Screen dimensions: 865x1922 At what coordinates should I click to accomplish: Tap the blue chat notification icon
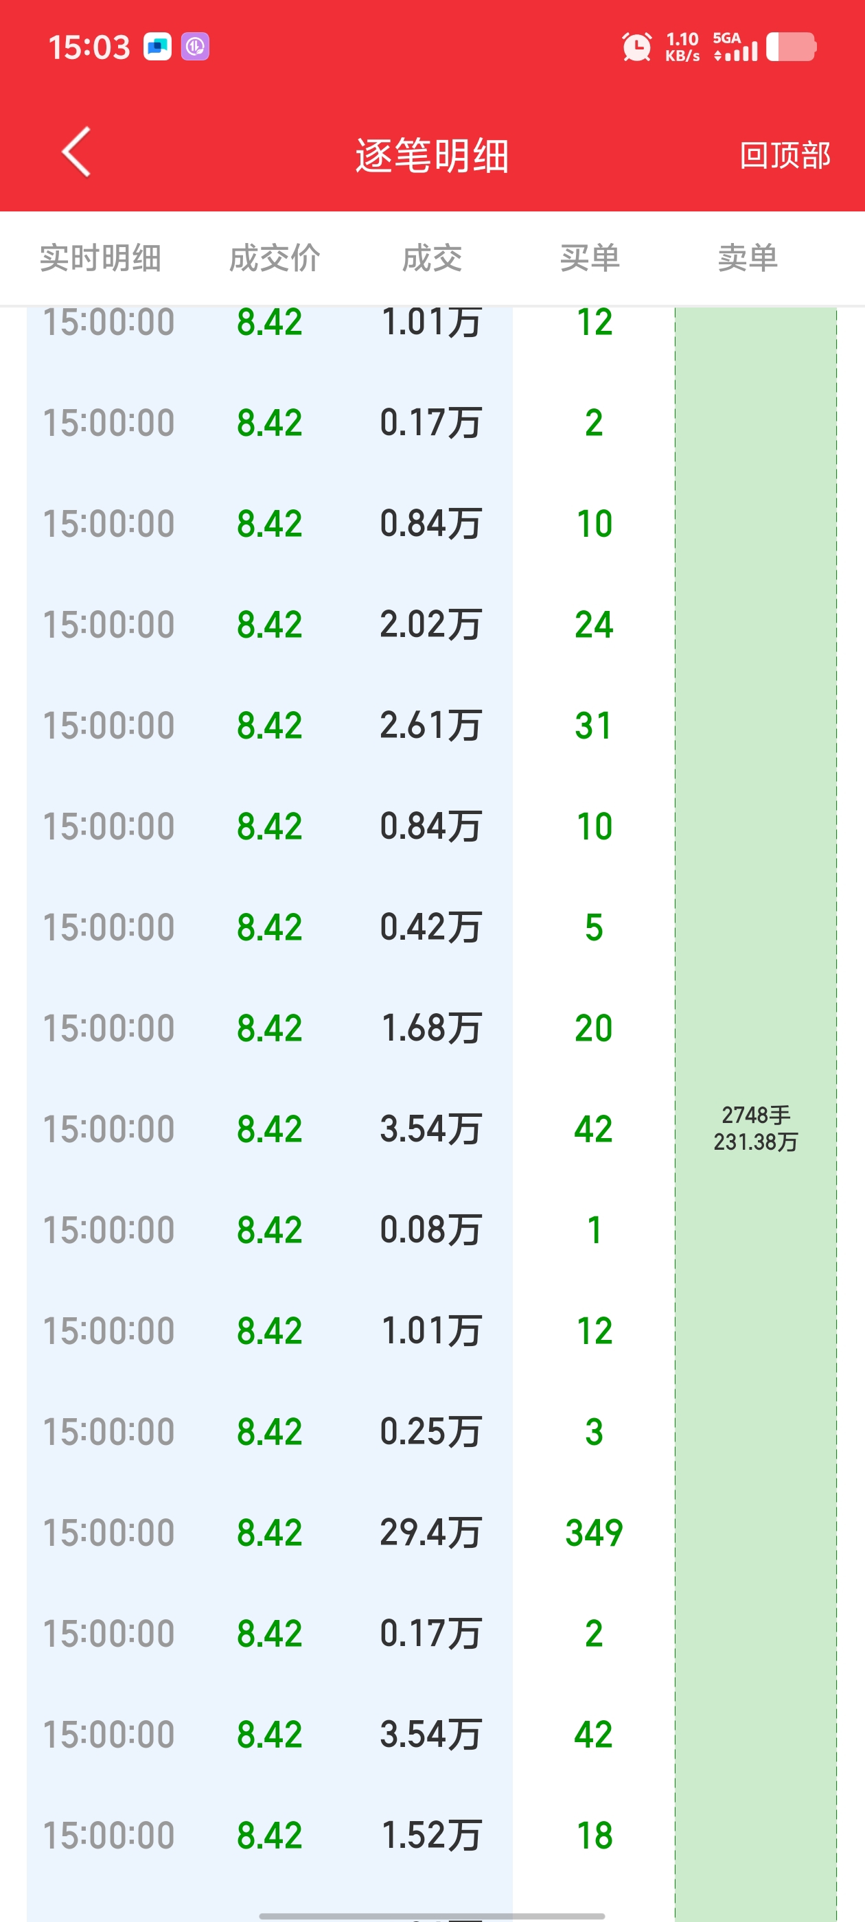(x=157, y=47)
